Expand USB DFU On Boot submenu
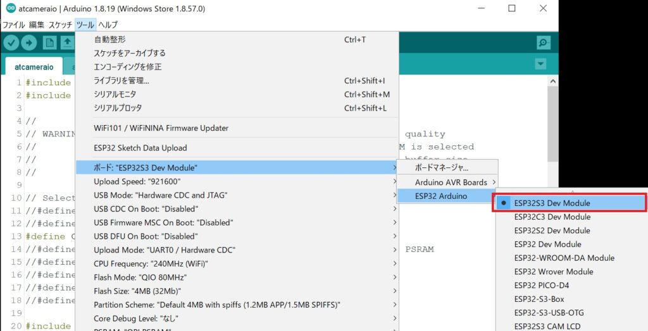Image resolution: width=648 pixels, height=331 pixels. click(237, 236)
